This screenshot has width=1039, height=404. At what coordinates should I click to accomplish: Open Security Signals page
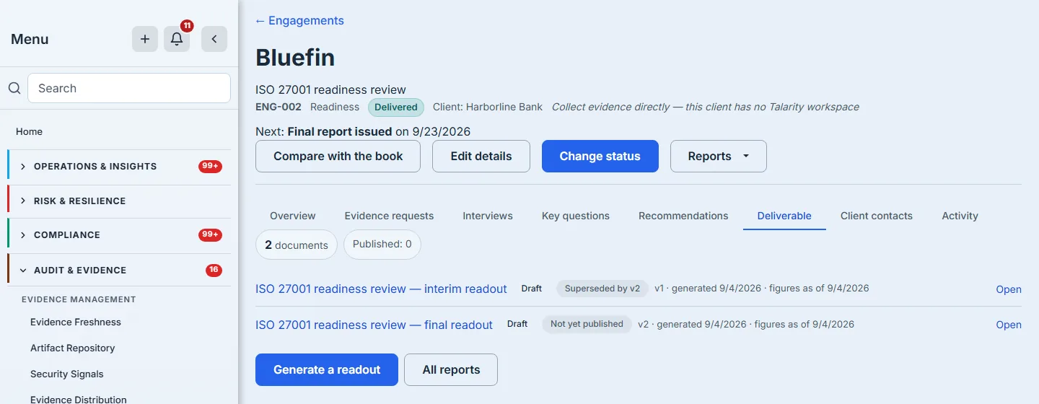[x=67, y=374]
